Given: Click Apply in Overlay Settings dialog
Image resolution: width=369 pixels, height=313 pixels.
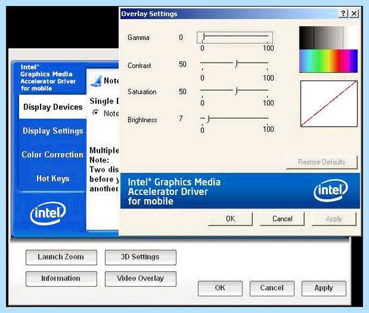Looking at the screenshot, I should [x=334, y=219].
